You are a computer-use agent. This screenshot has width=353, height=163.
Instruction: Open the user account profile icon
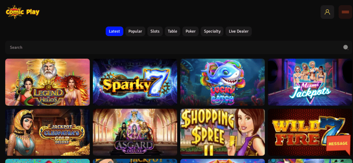click(x=327, y=12)
